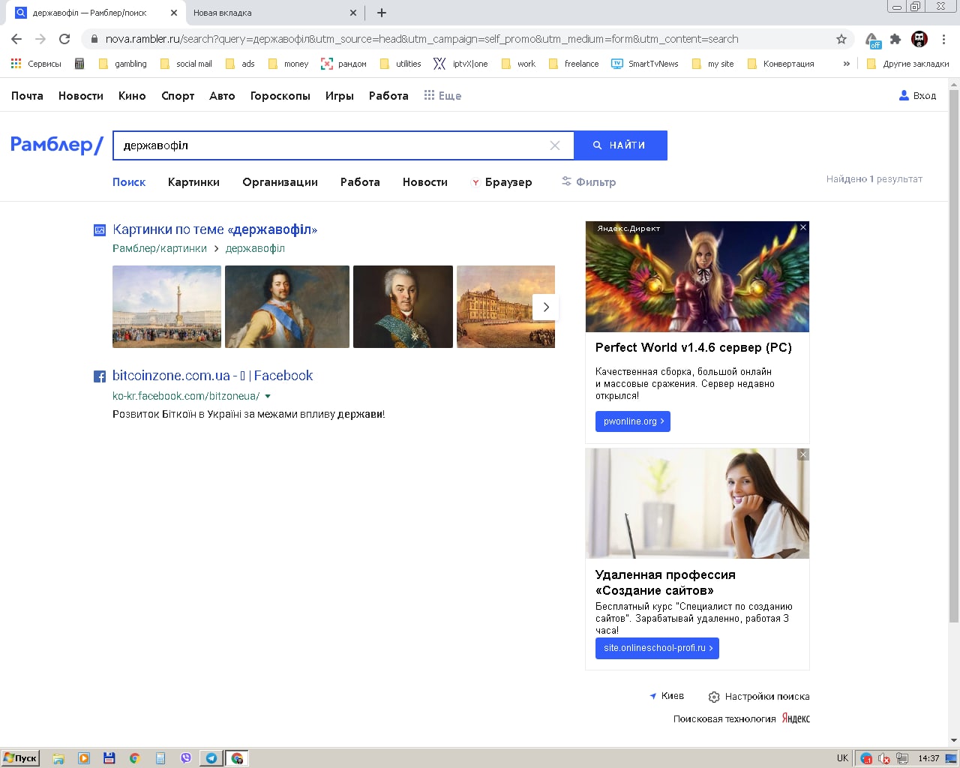Open Настройки поиска settings
This screenshot has height=768, width=960.
(759, 697)
